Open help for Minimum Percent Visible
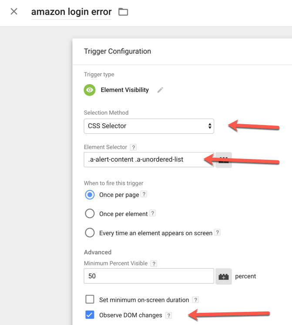The height and width of the screenshot is (325, 292). [154, 264]
